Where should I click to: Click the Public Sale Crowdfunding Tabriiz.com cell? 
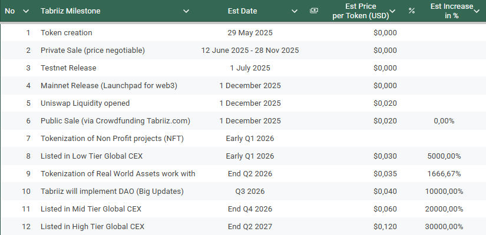point(115,121)
